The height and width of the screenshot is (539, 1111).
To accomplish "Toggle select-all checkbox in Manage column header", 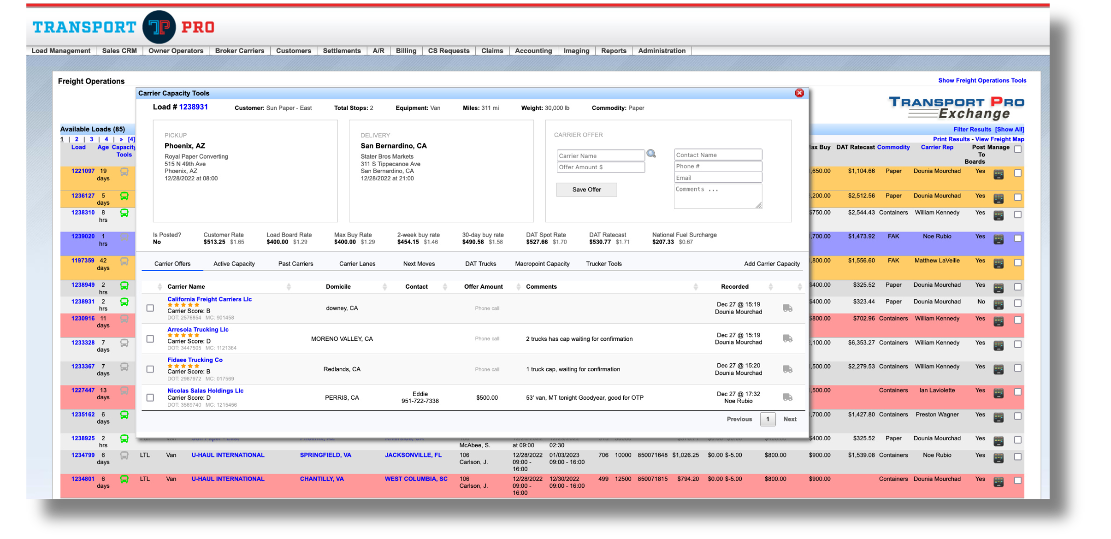I will pyautogui.click(x=1017, y=149).
